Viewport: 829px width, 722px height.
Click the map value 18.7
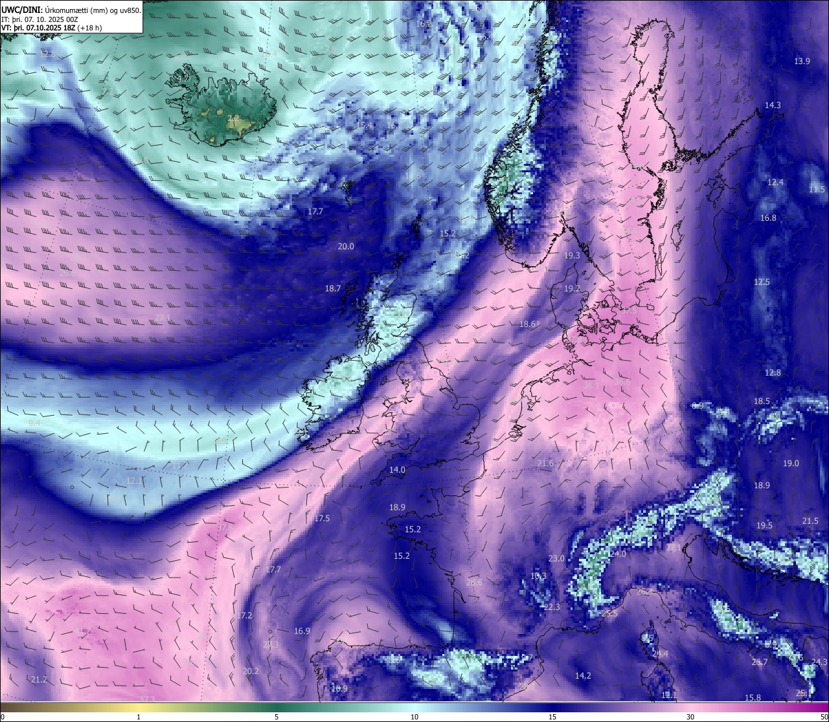coord(332,288)
